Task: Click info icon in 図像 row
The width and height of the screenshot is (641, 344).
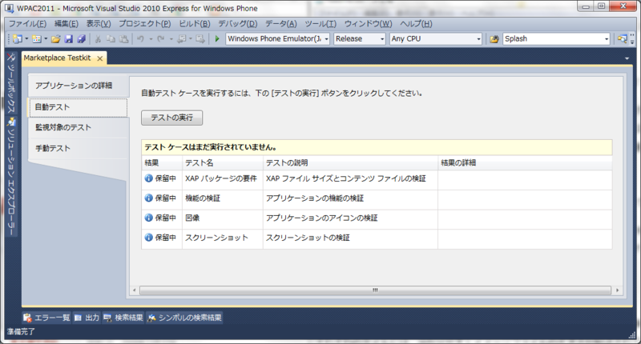Action: pyautogui.click(x=149, y=218)
